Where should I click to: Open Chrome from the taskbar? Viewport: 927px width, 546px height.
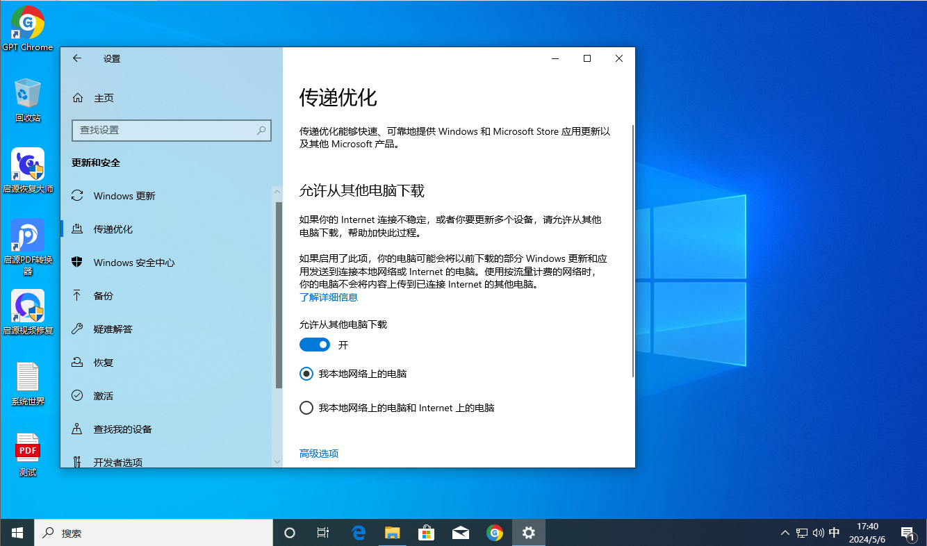495,533
